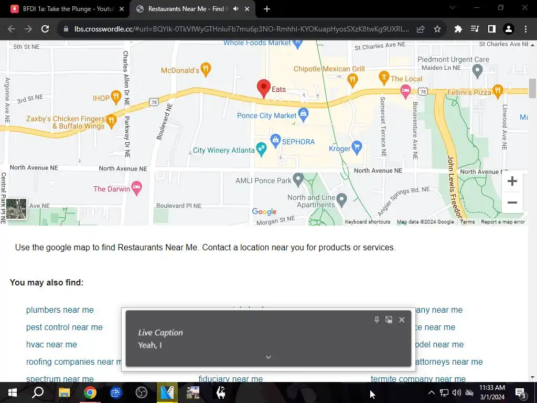Screen dimensions: 537x403
Task: Pin the Live Caption window
Action: [377, 320]
